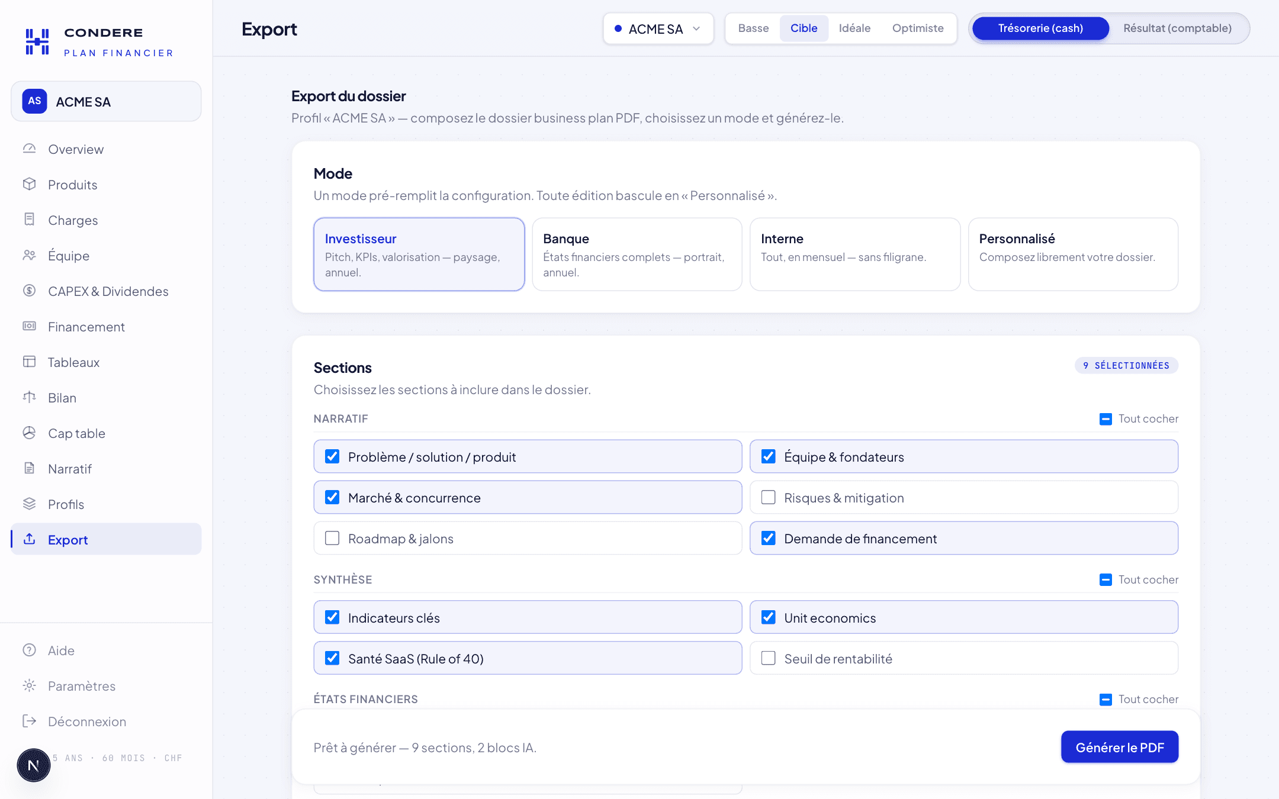Click the Narratif document icon

[x=30, y=468]
